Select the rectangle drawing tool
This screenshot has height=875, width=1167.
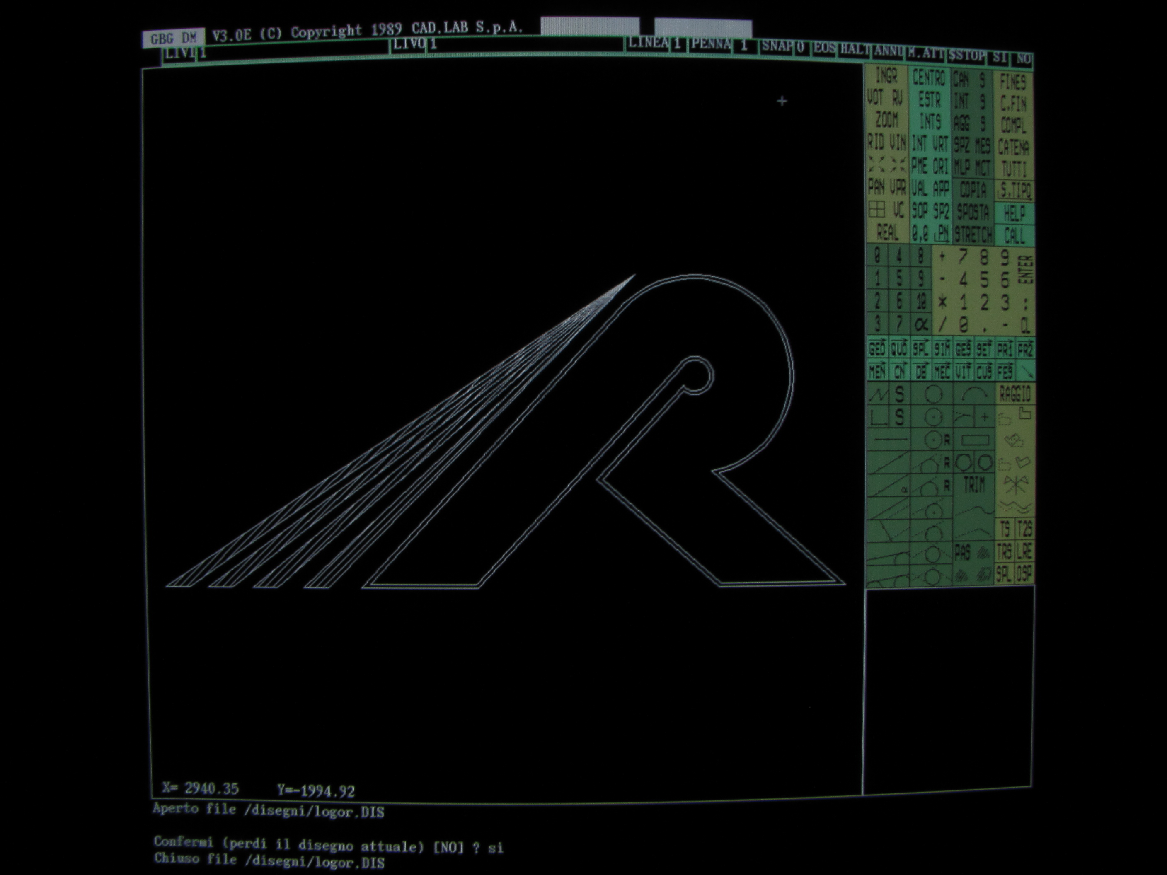[974, 439]
